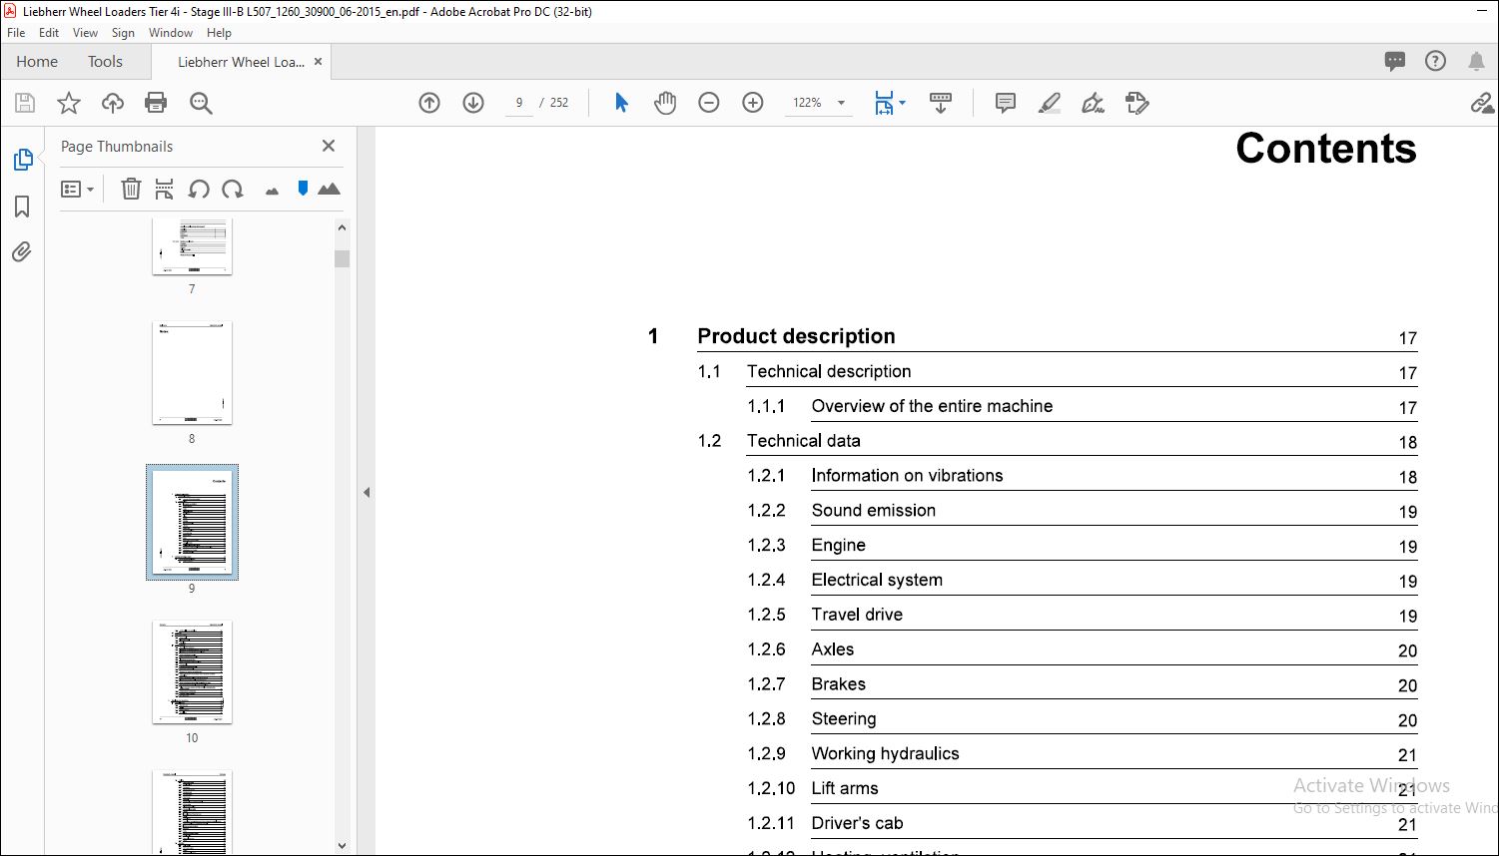
Task: Open the Sign menu
Action: [x=123, y=33]
